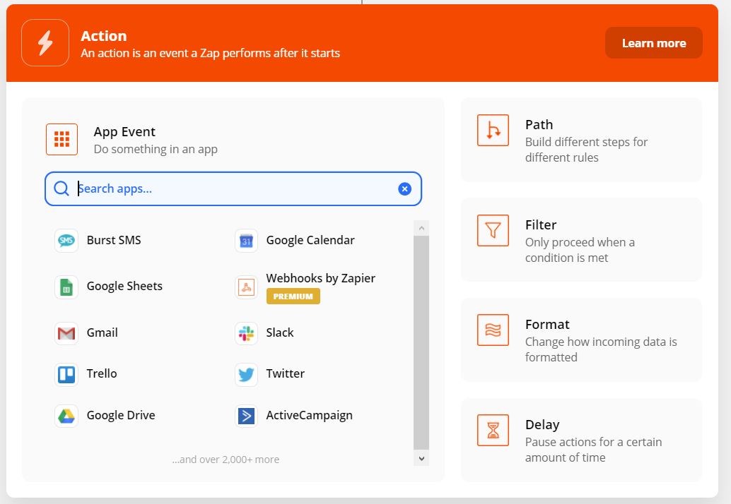The height and width of the screenshot is (504, 731).
Task: Select the Trello app icon
Action: point(66,375)
